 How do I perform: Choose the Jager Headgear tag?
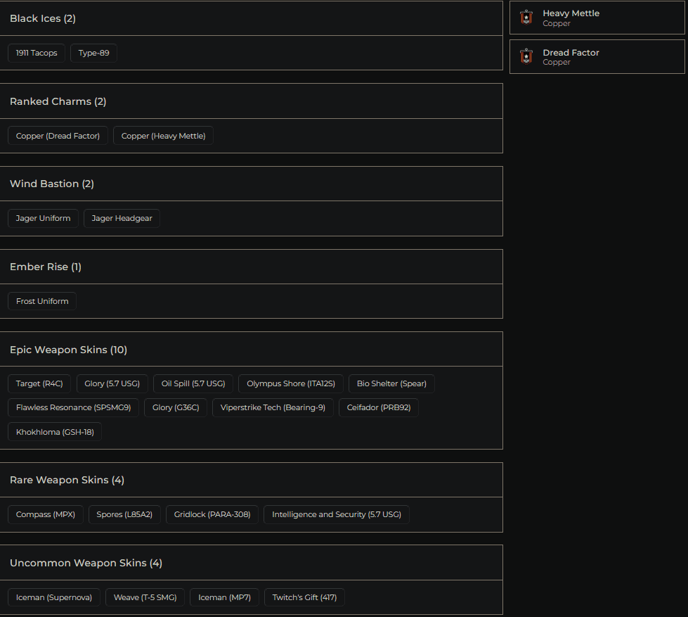click(122, 218)
